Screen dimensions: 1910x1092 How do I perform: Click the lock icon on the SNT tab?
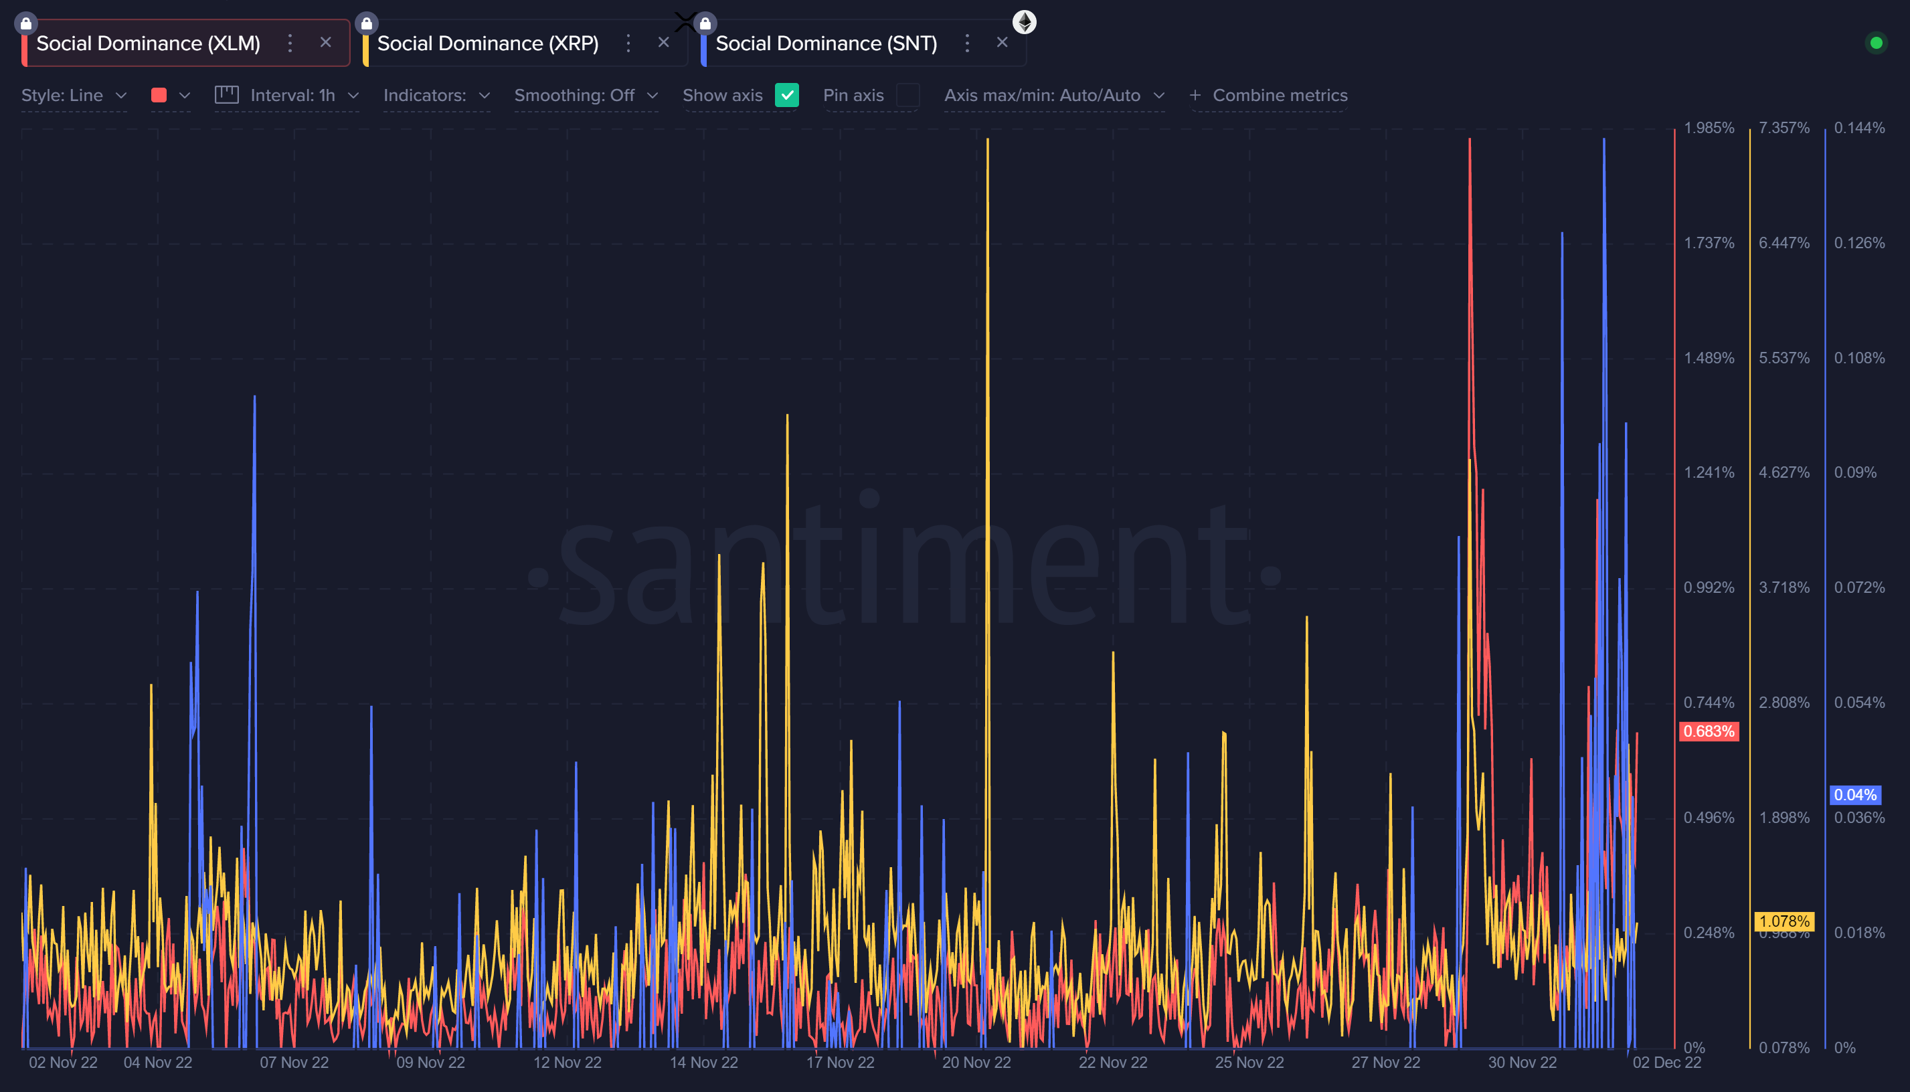705,23
